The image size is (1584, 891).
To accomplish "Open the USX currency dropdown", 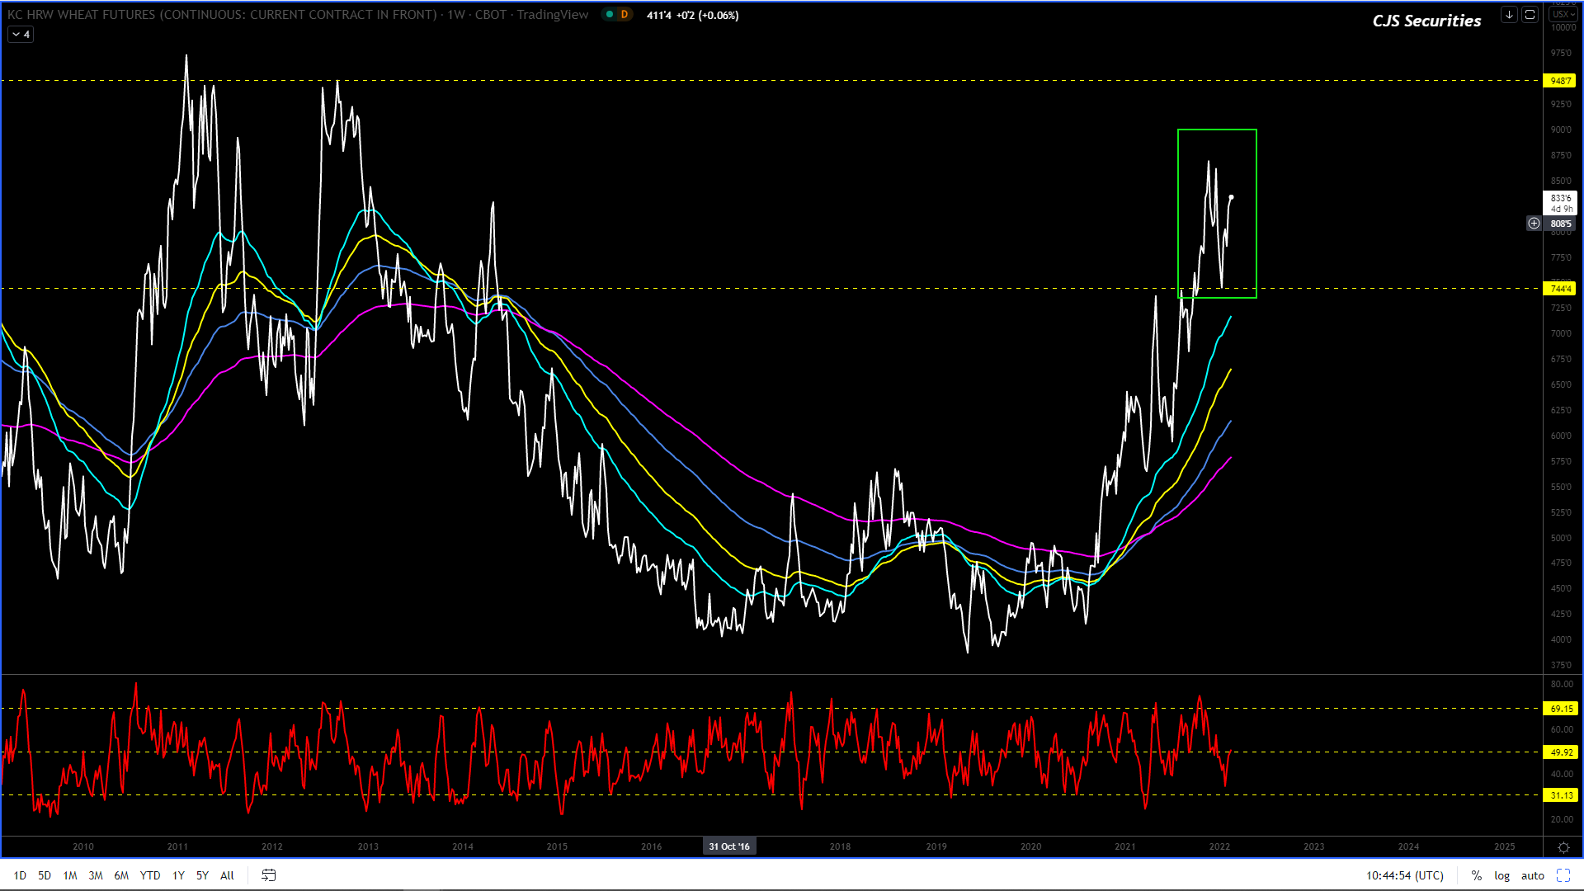I will click(x=1563, y=15).
